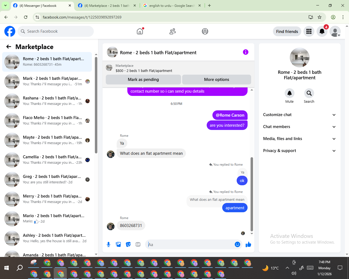
Task: Choose a GIF icon
Action: click(138, 244)
